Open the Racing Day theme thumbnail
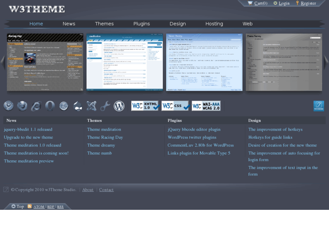The width and height of the screenshot is (329, 247). coord(45,62)
